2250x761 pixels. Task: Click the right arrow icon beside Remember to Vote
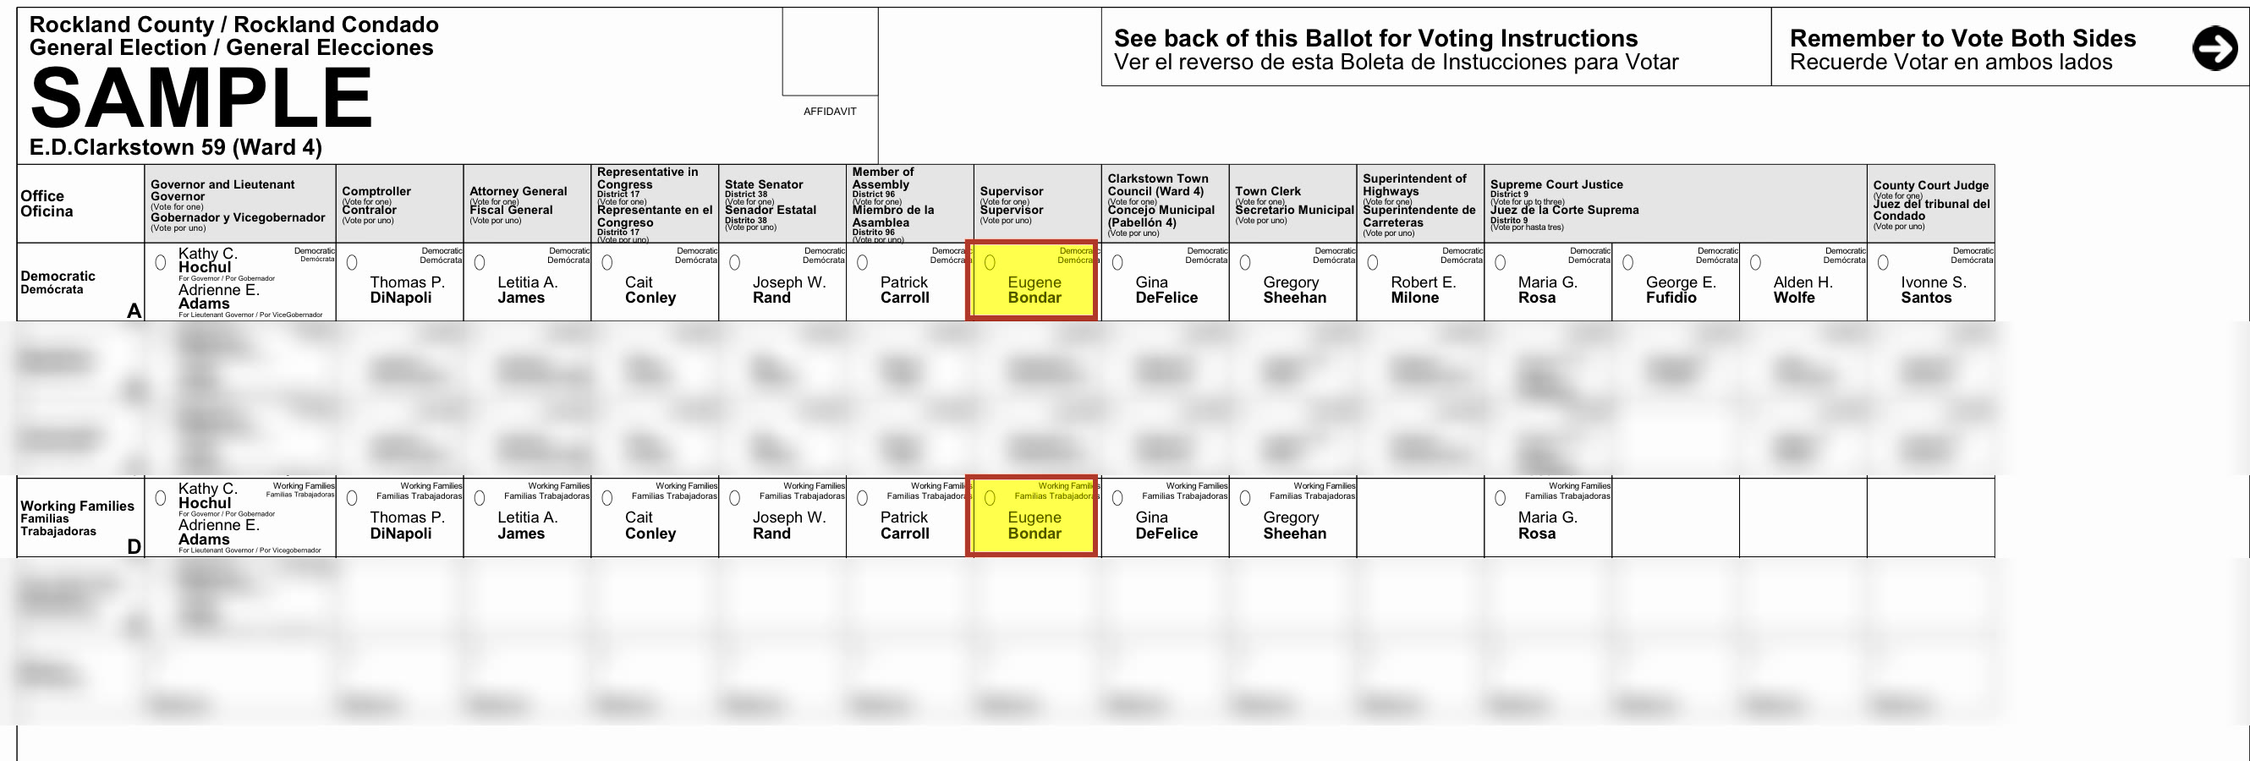(x=2215, y=48)
